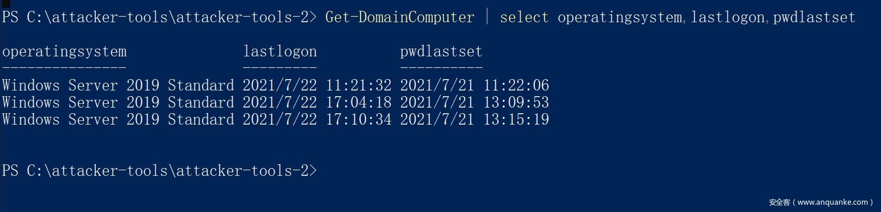Viewport: 881px width, 212px height.
Task: Click "lastlogon" argument in the typed command
Action: [x=728, y=18]
